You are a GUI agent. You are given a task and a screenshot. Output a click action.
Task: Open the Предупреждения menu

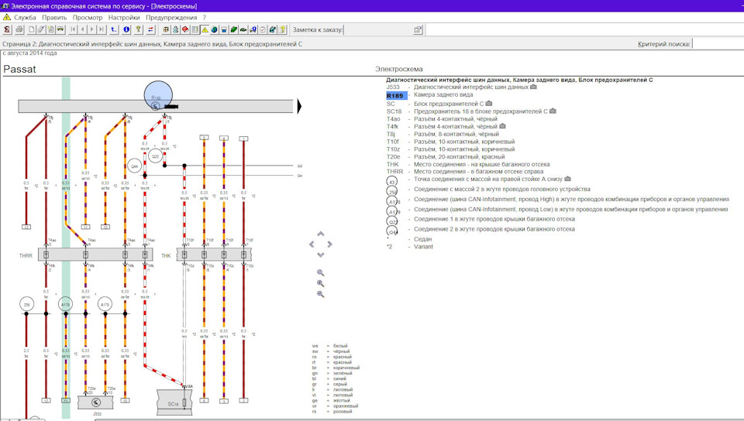(171, 18)
